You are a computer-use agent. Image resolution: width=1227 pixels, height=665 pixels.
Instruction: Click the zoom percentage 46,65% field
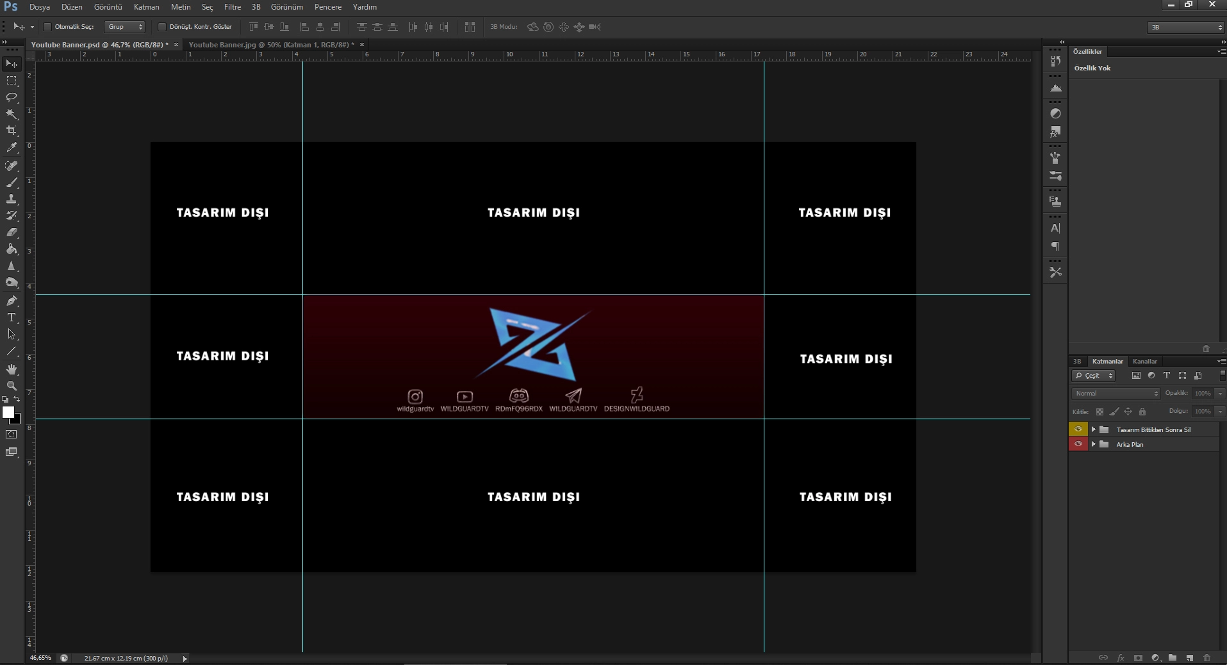(40, 658)
